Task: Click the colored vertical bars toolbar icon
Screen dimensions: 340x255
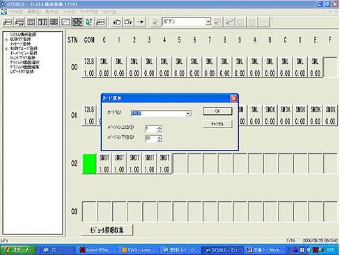Action: [42, 22]
